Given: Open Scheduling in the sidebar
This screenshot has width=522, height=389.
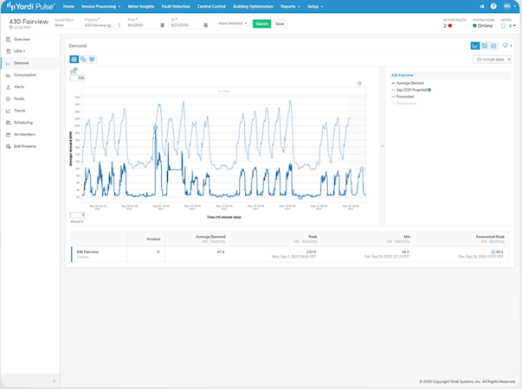Looking at the screenshot, I should tap(23, 123).
